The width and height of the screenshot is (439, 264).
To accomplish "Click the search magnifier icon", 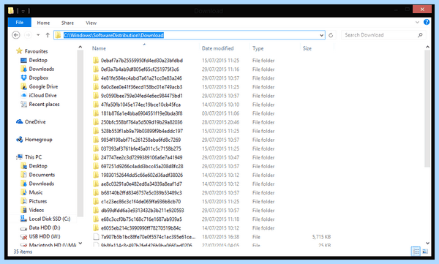I will click(420, 35).
